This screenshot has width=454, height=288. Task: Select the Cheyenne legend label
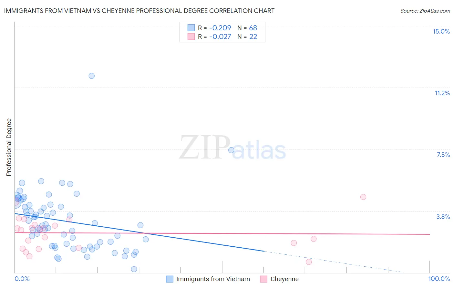(x=284, y=279)
